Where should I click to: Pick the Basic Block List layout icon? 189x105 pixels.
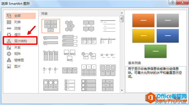(x=51, y=26)
